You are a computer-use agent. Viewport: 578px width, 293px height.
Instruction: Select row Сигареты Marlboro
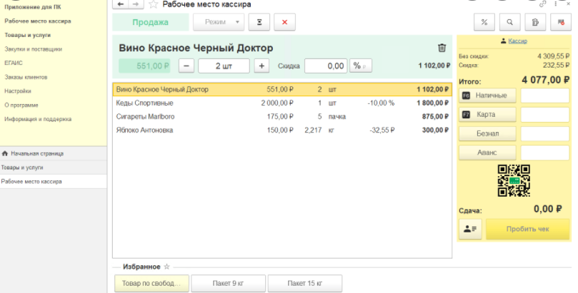282,116
